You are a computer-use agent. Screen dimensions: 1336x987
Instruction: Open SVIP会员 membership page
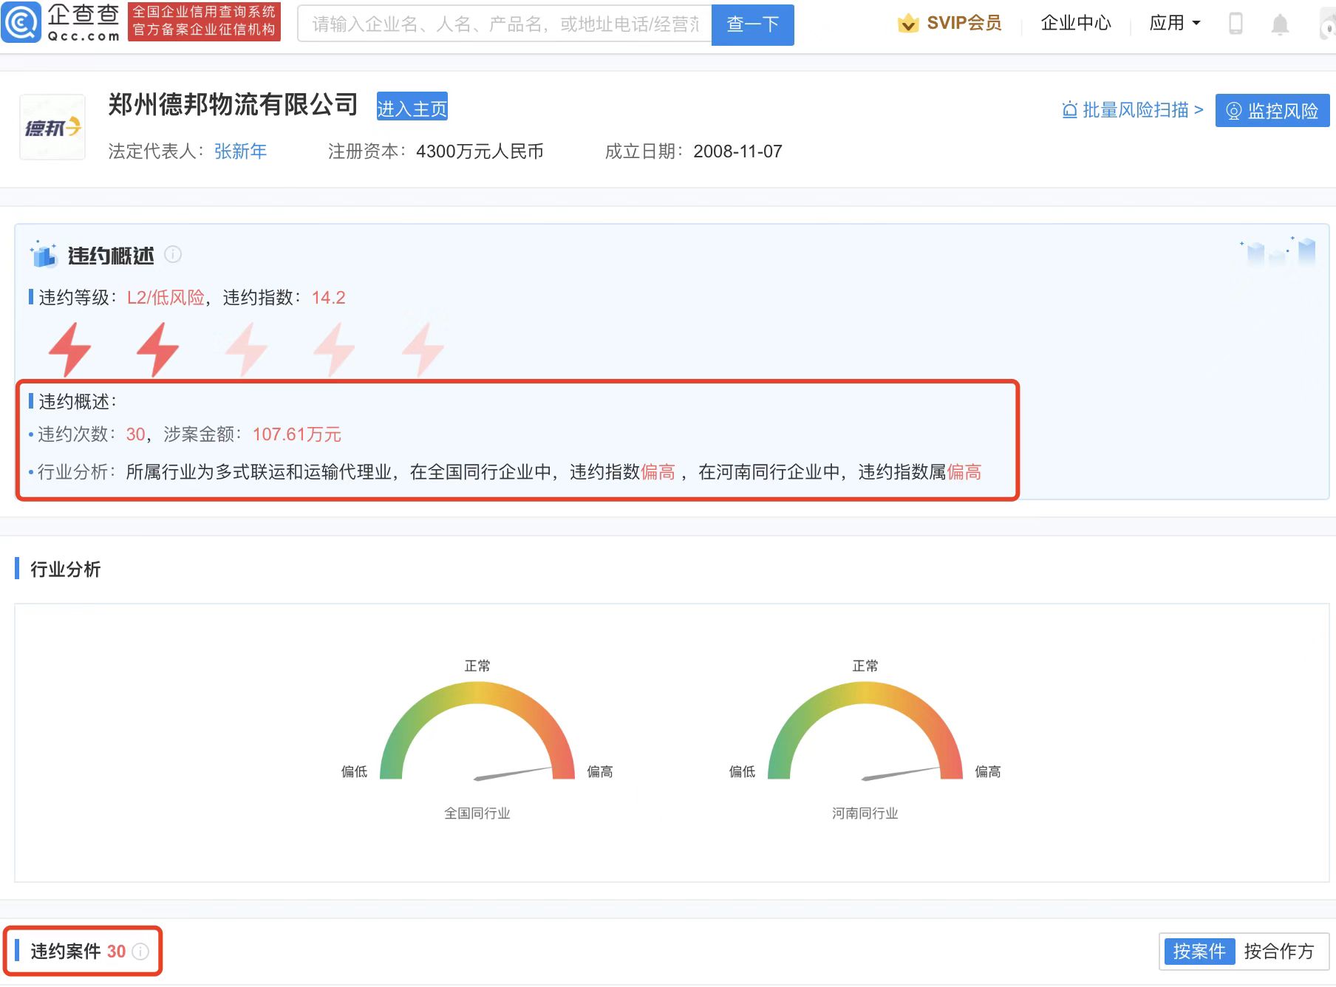click(x=964, y=23)
